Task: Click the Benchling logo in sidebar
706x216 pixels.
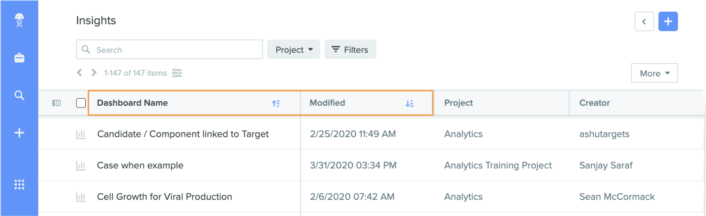Action: 19,20
